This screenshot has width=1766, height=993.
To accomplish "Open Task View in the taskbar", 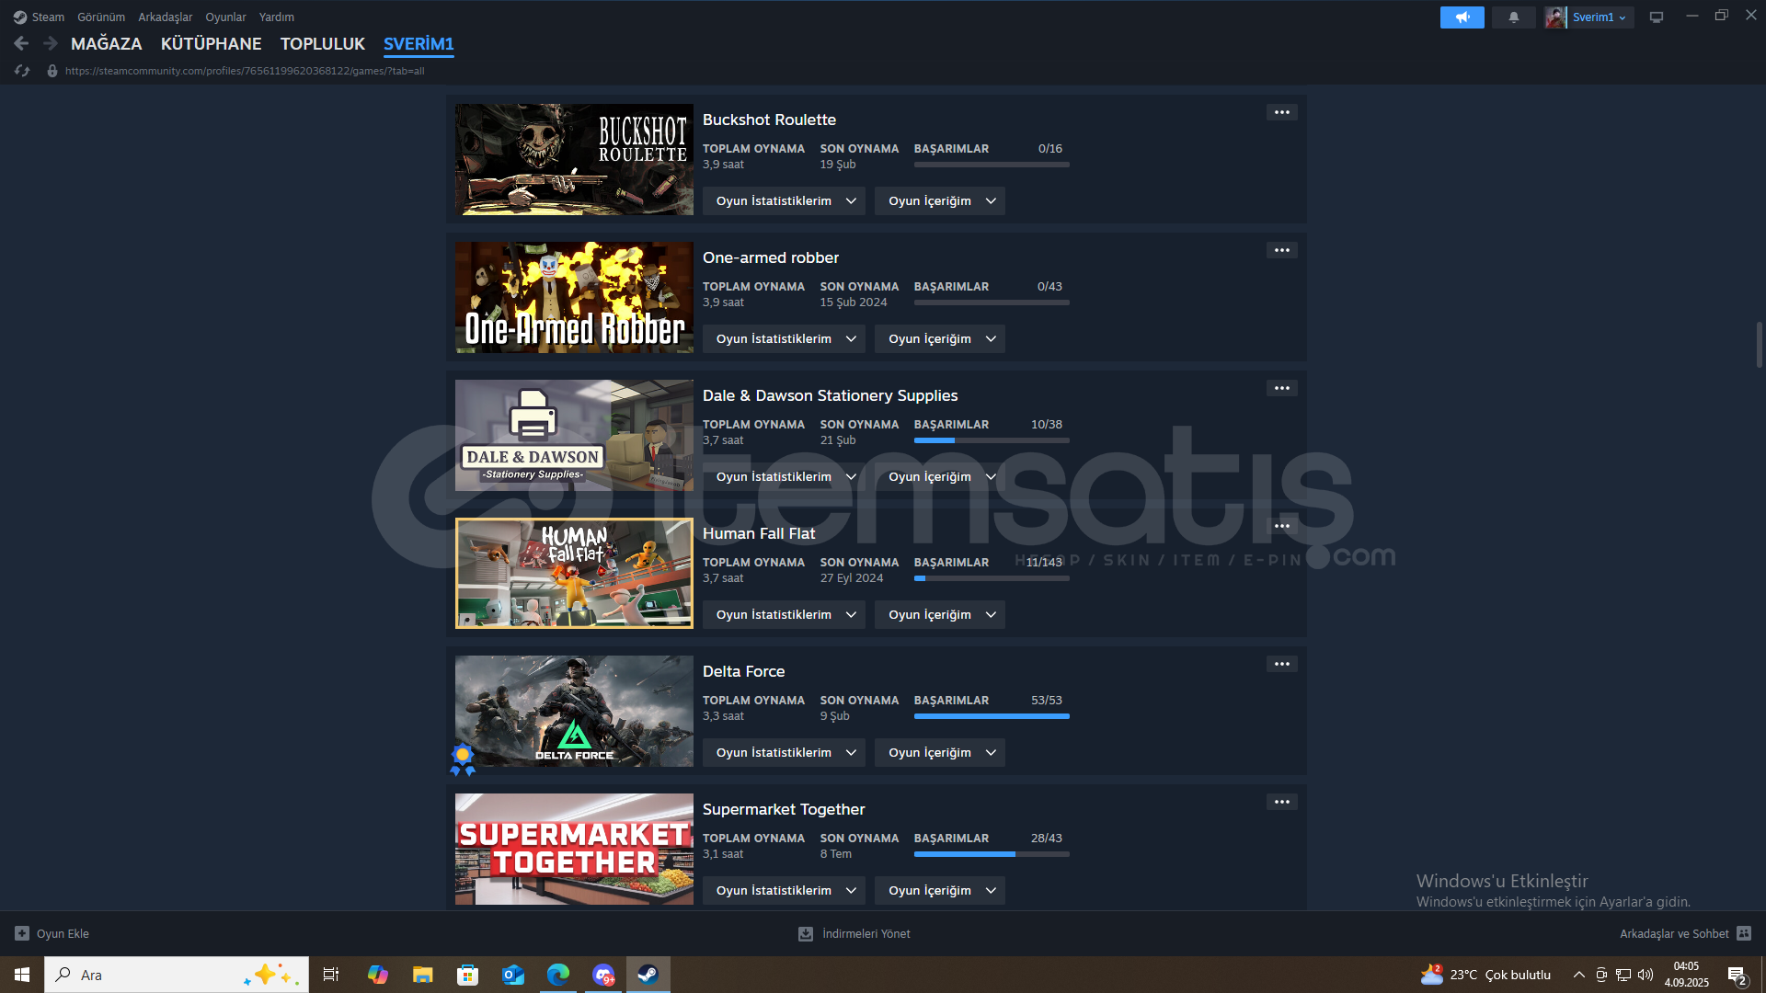I will tap(331, 975).
